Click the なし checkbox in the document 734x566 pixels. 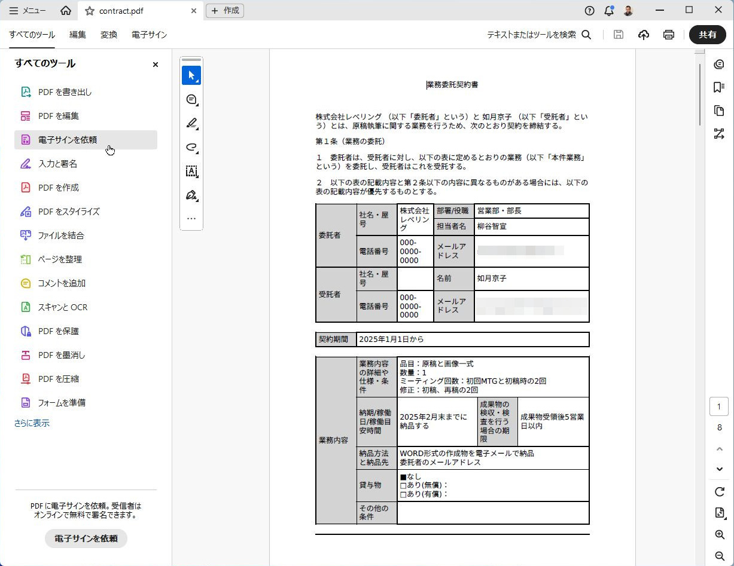(403, 477)
